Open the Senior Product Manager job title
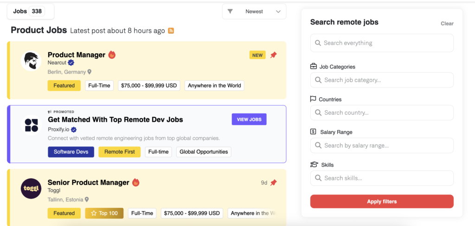 pyautogui.click(x=89, y=182)
